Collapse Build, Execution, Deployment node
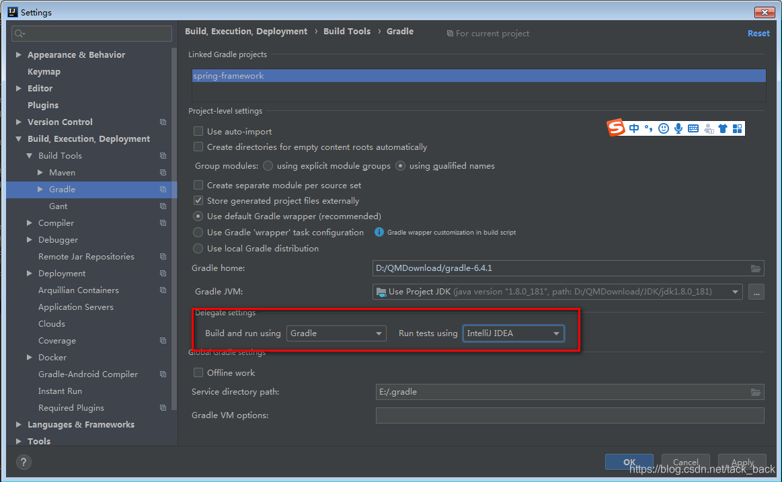The width and height of the screenshot is (782, 482). pos(18,139)
